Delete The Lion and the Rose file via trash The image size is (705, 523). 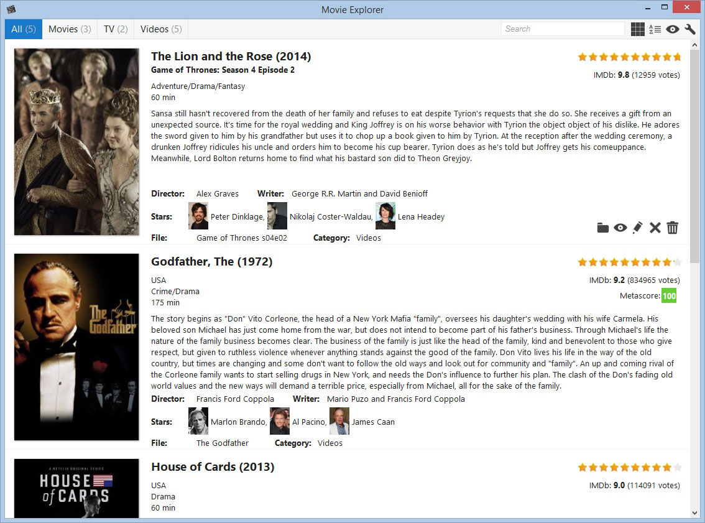(673, 228)
